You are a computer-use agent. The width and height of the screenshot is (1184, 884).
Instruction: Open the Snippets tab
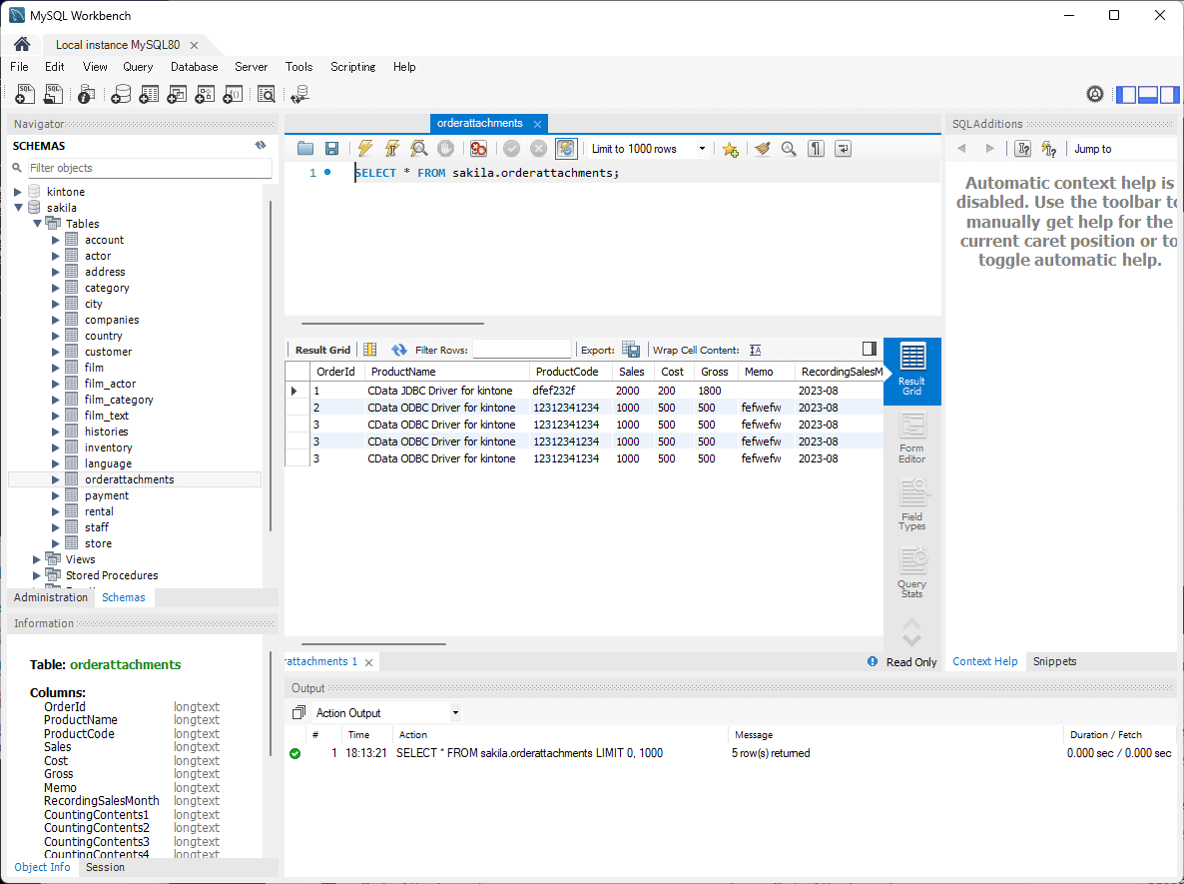pyautogui.click(x=1054, y=661)
